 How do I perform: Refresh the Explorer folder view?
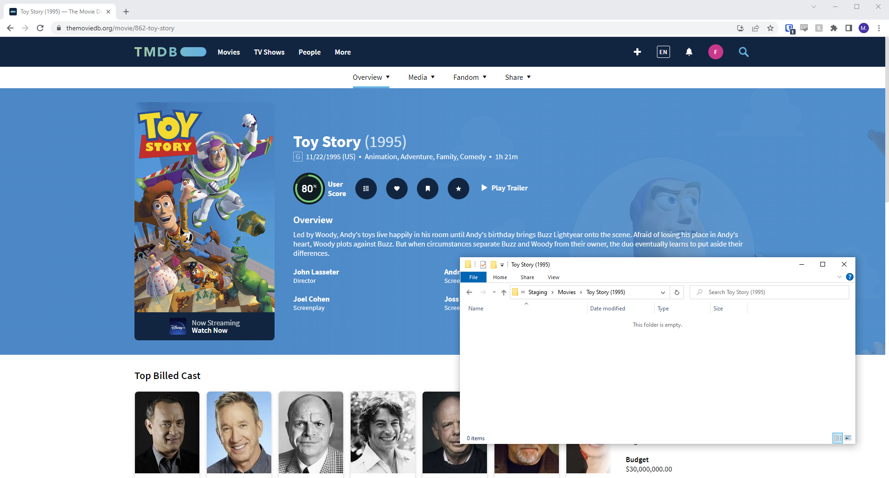click(x=677, y=292)
